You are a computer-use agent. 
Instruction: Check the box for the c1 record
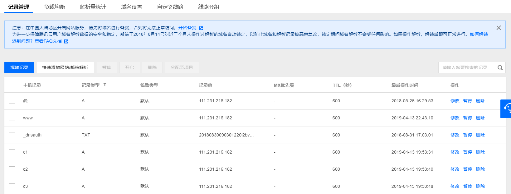(x=12, y=152)
